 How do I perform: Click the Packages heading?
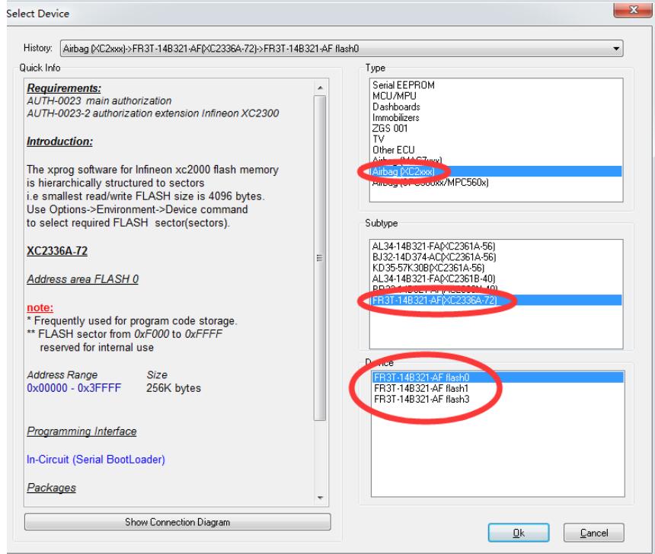pos(51,488)
